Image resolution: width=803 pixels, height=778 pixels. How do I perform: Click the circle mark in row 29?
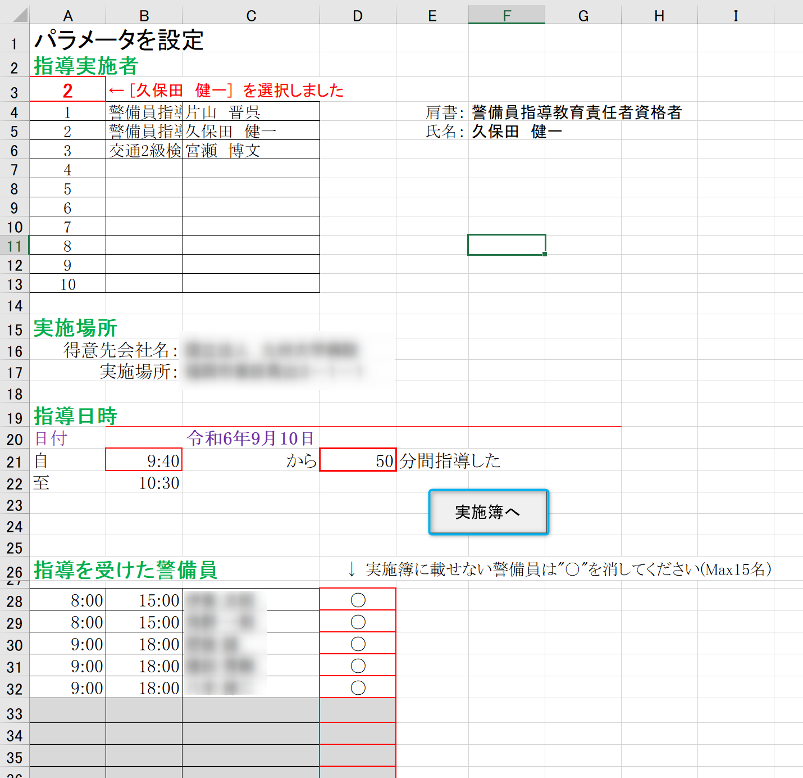click(358, 622)
